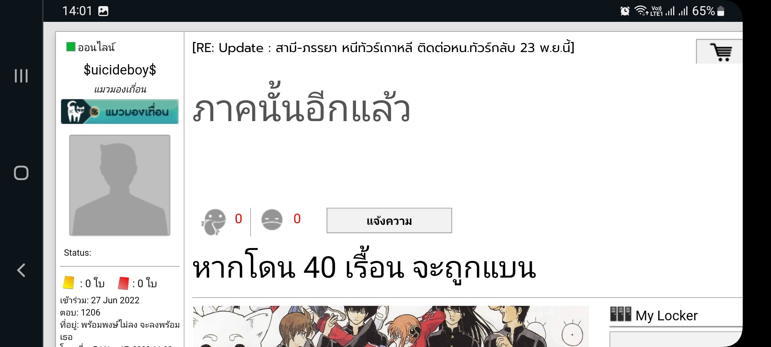Click the unamused face reaction icon
The width and height of the screenshot is (771, 347).
point(272,220)
